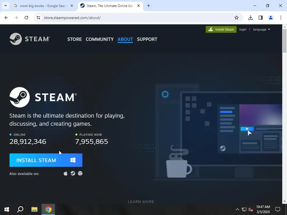Reload the current page
This screenshot has width=287, height=215.
click(26, 18)
